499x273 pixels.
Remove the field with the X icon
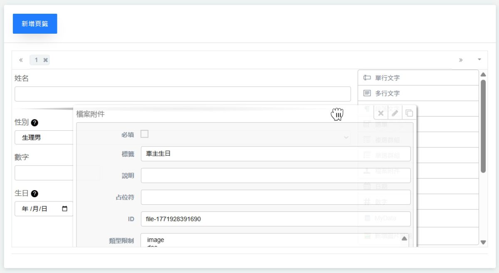(381, 113)
